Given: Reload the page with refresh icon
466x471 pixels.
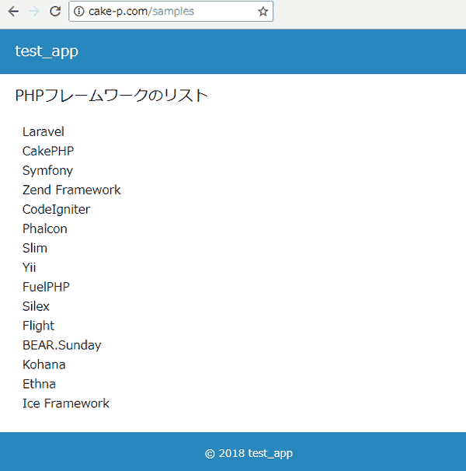Looking at the screenshot, I should 54,12.
